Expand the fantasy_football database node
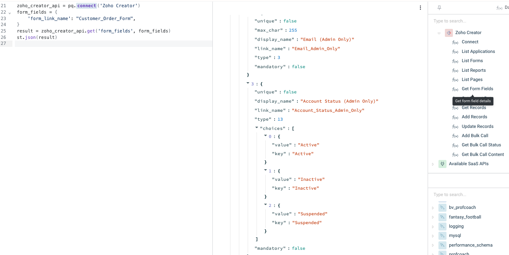Image resolution: width=509 pixels, height=255 pixels. click(433, 217)
